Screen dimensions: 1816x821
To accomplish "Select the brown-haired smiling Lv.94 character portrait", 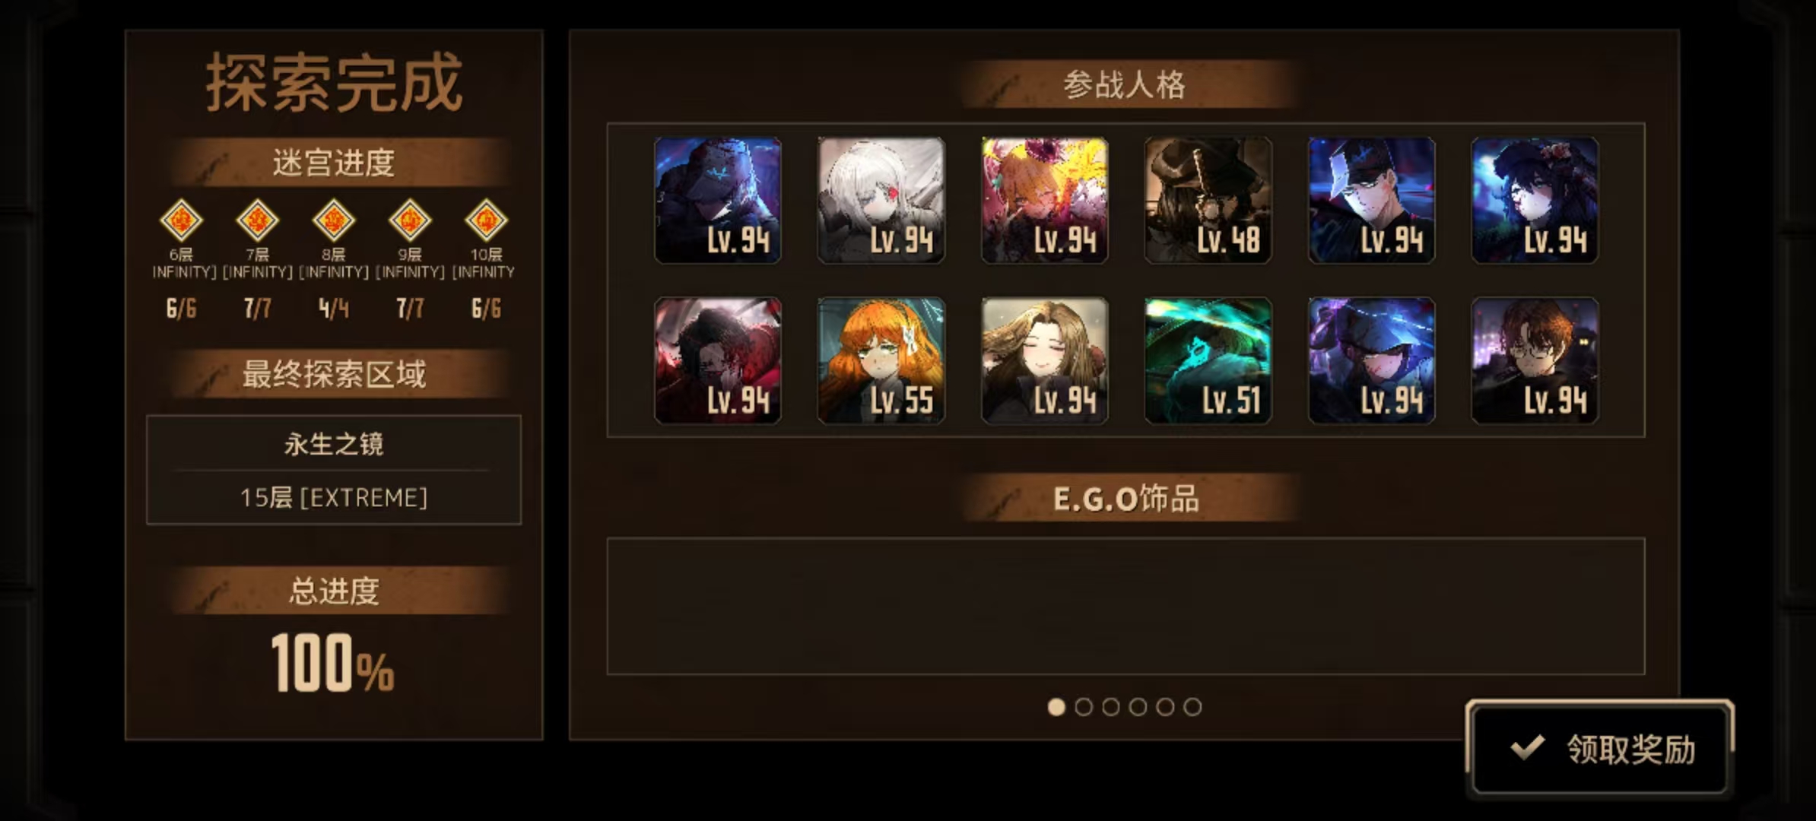I will [x=1044, y=360].
